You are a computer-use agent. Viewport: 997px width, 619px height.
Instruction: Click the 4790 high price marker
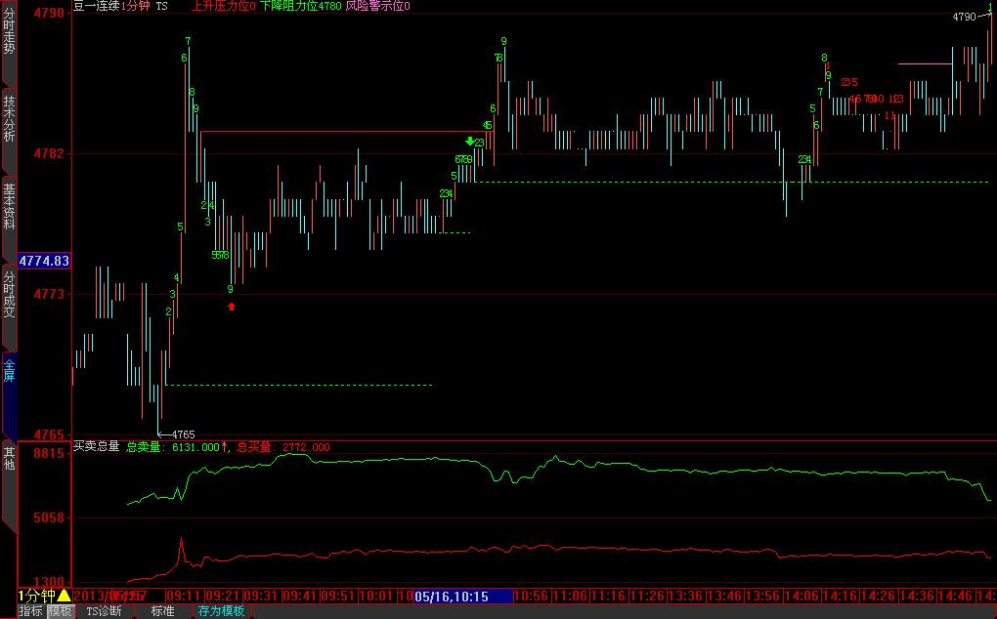(x=964, y=18)
